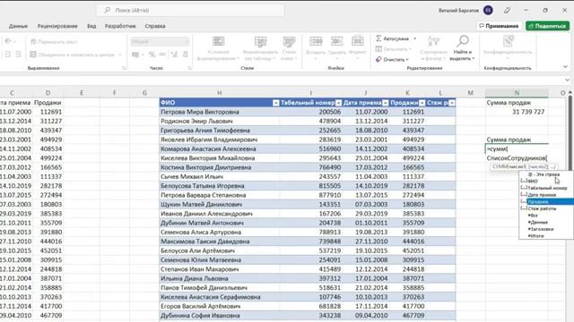Select #Данные in autocomplete list
Viewport: 574px width, 322px height.
coord(546,222)
